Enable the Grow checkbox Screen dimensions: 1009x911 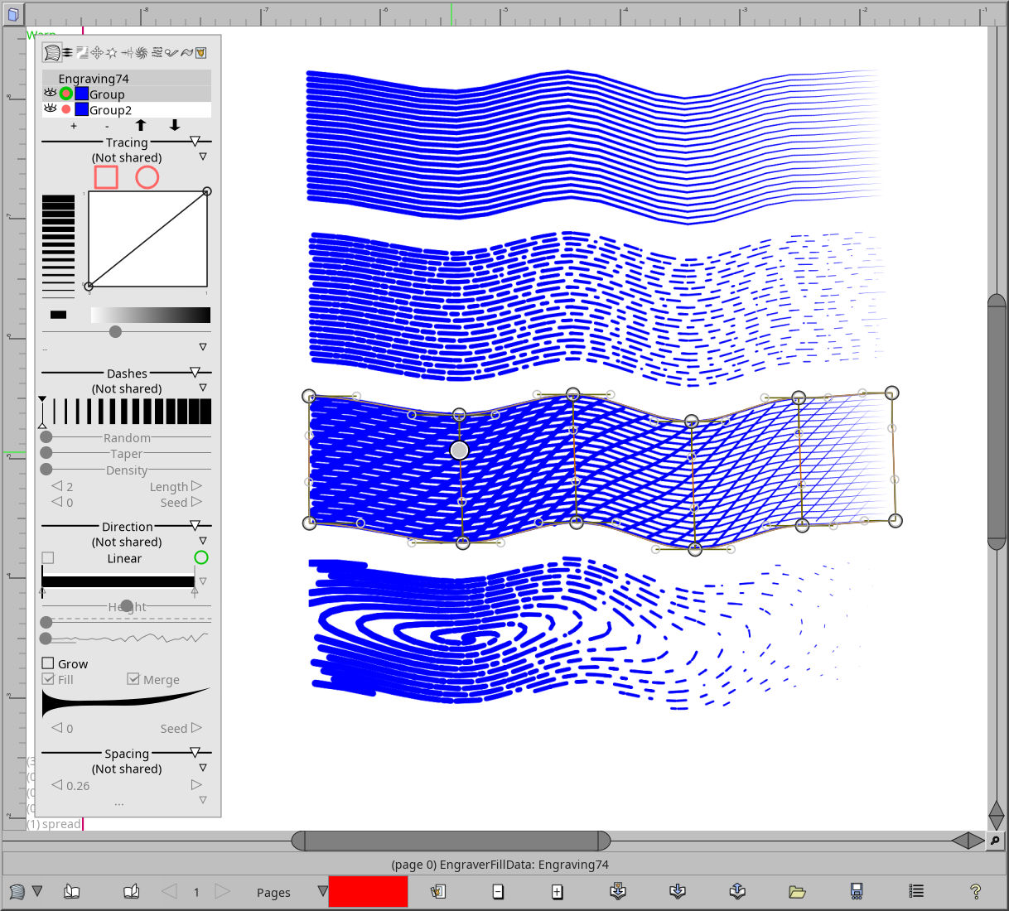coord(47,663)
